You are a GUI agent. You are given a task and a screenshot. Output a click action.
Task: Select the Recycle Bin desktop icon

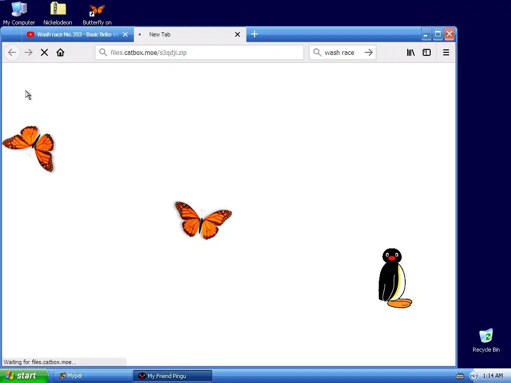point(486,340)
